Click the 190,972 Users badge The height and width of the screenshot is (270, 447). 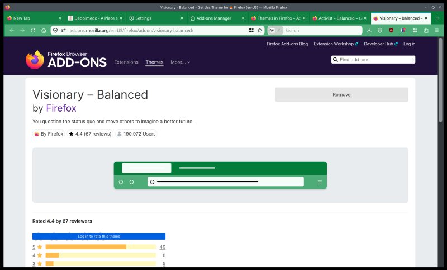click(136, 134)
